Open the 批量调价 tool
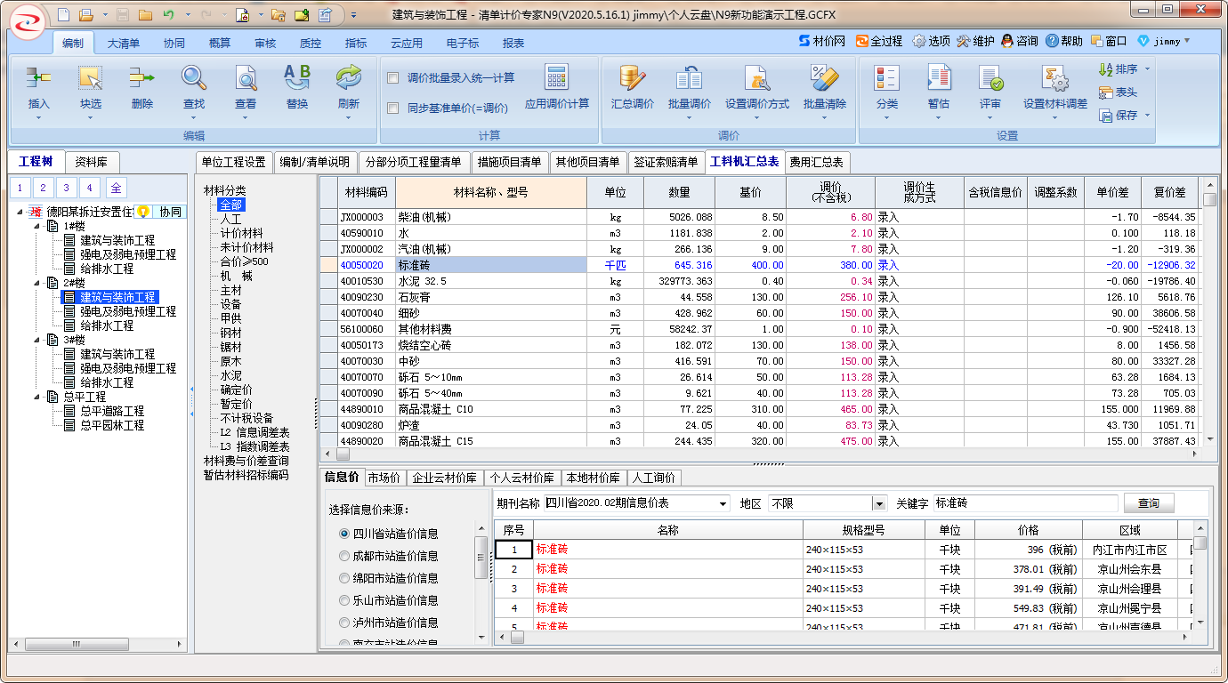This screenshot has height=683, width=1228. [689, 80]
